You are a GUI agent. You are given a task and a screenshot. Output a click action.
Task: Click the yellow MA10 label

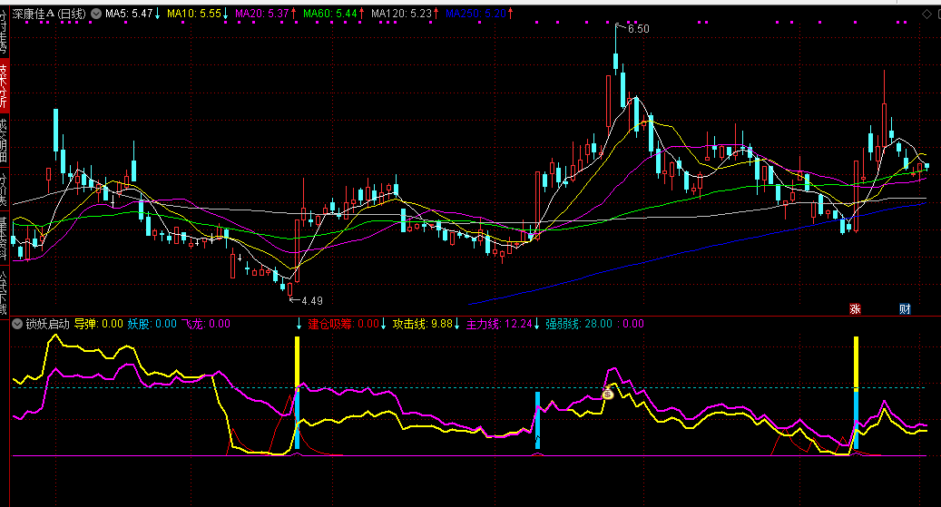(x=194, y=15)
